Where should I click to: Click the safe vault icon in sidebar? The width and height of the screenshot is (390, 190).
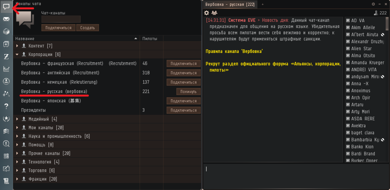pyautogui.click(x=6, y=44)
